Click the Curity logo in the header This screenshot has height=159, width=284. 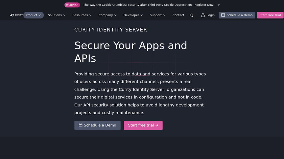[17, 15]
